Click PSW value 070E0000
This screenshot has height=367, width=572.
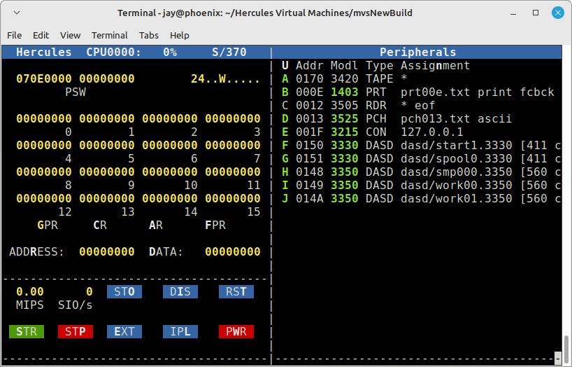(x=44, y=79)
